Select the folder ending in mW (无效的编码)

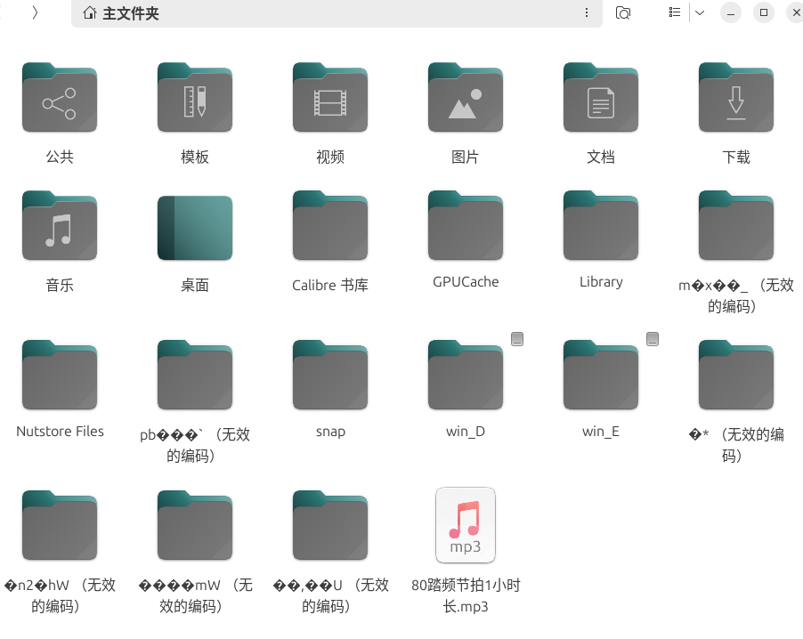(x=195, y=525)
